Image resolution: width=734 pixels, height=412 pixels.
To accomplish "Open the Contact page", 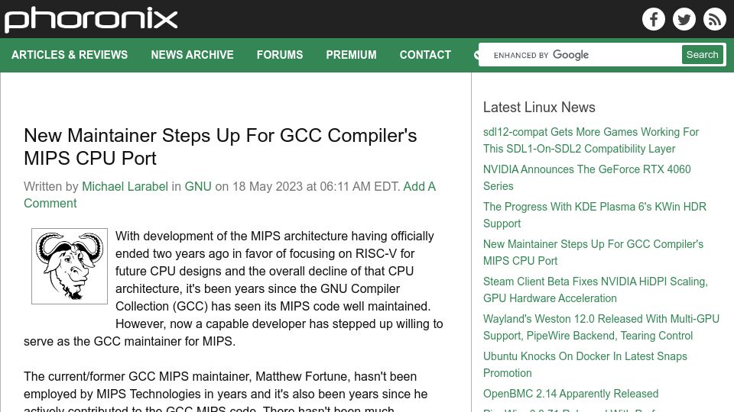I will (425, 55).
